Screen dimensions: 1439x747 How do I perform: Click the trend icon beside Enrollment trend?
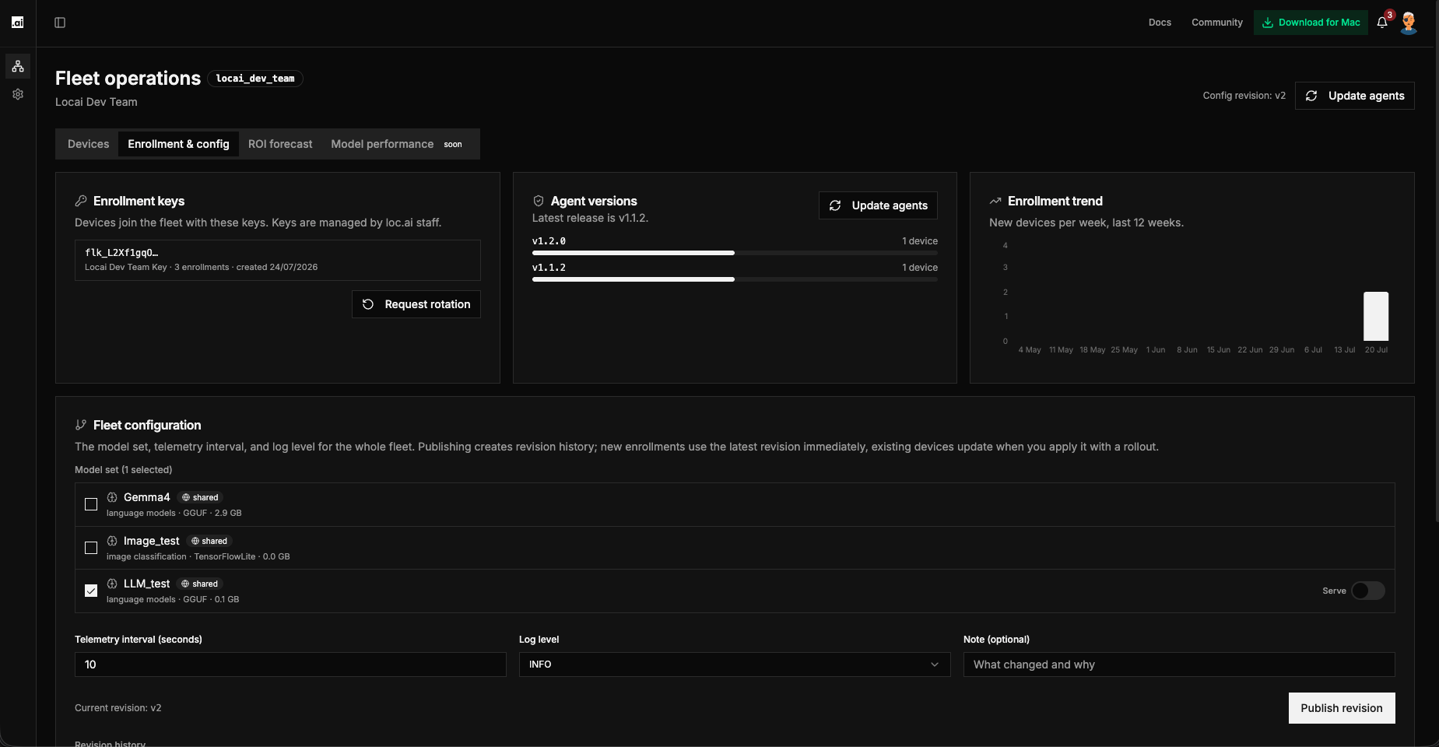[995, 201]
